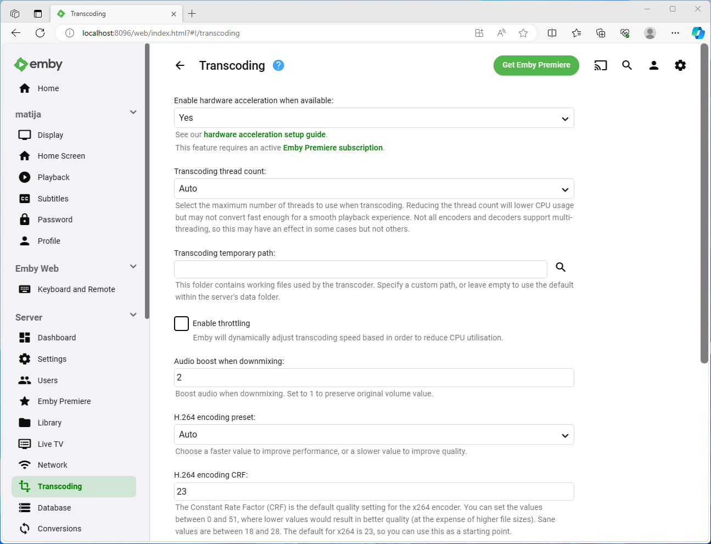Click browser Read aloud icon

pyautogui.click(x=501, y=33)
